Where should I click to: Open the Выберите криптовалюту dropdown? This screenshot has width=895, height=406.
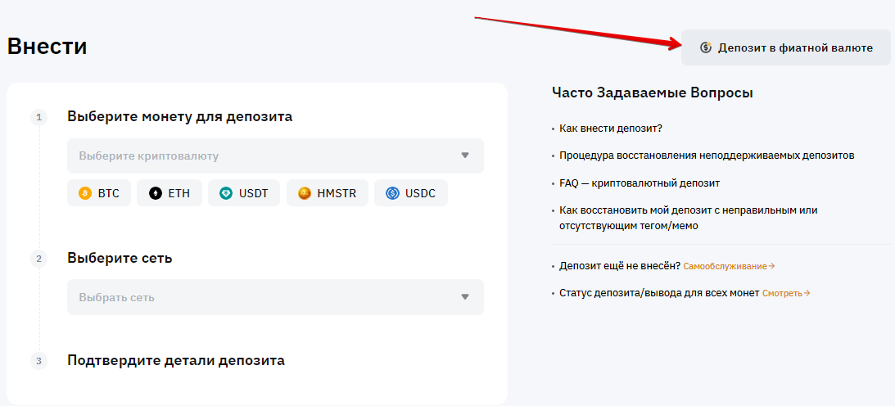pyautogui.click(x=275, y=156)
